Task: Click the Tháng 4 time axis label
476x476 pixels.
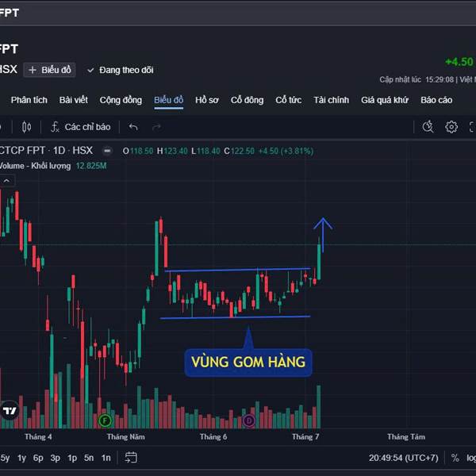Action: pyautogui.click(x=38, y=437)
